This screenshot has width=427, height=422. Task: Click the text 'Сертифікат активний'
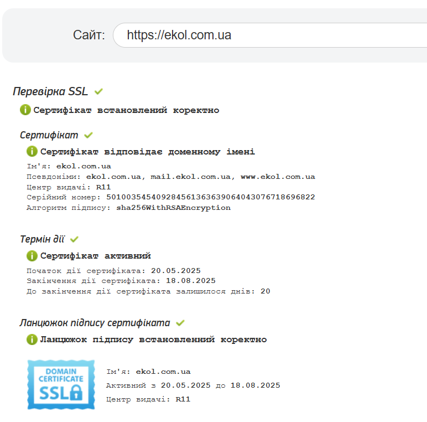pyautogui.click(x=96, y=256)
